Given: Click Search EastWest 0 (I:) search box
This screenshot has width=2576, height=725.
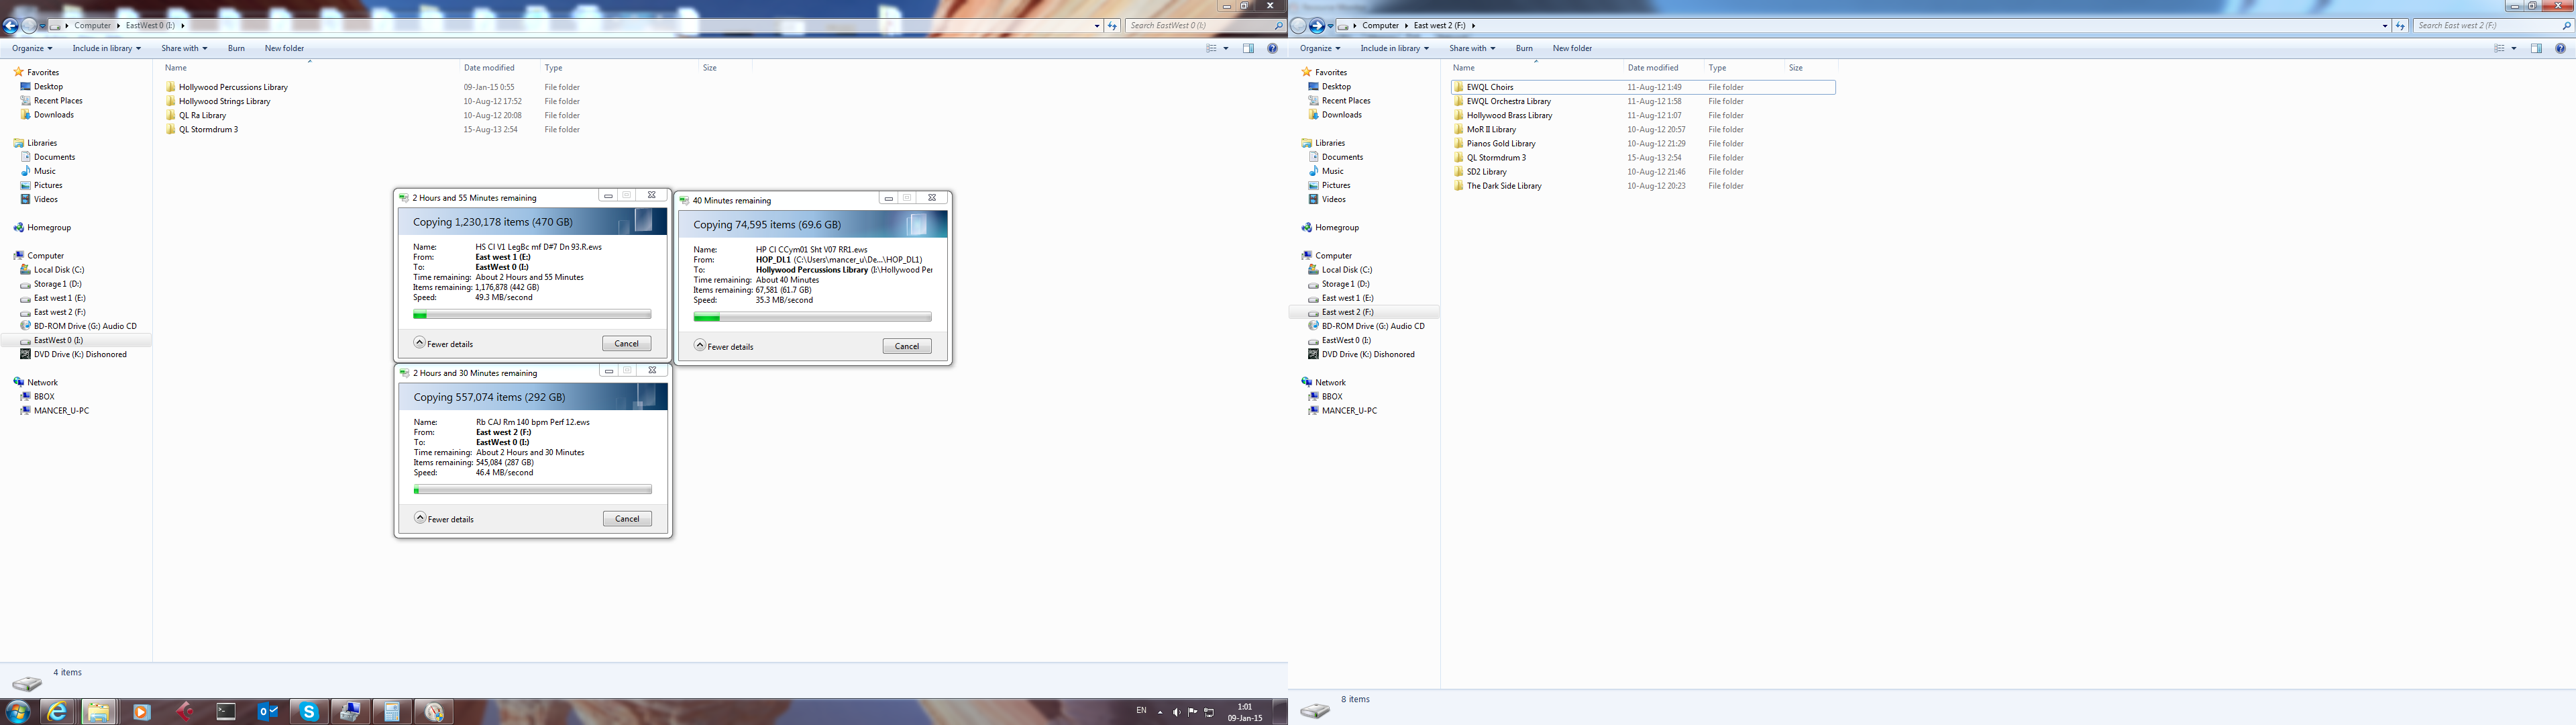Looking at the screenshot, I should point(1206,26).
